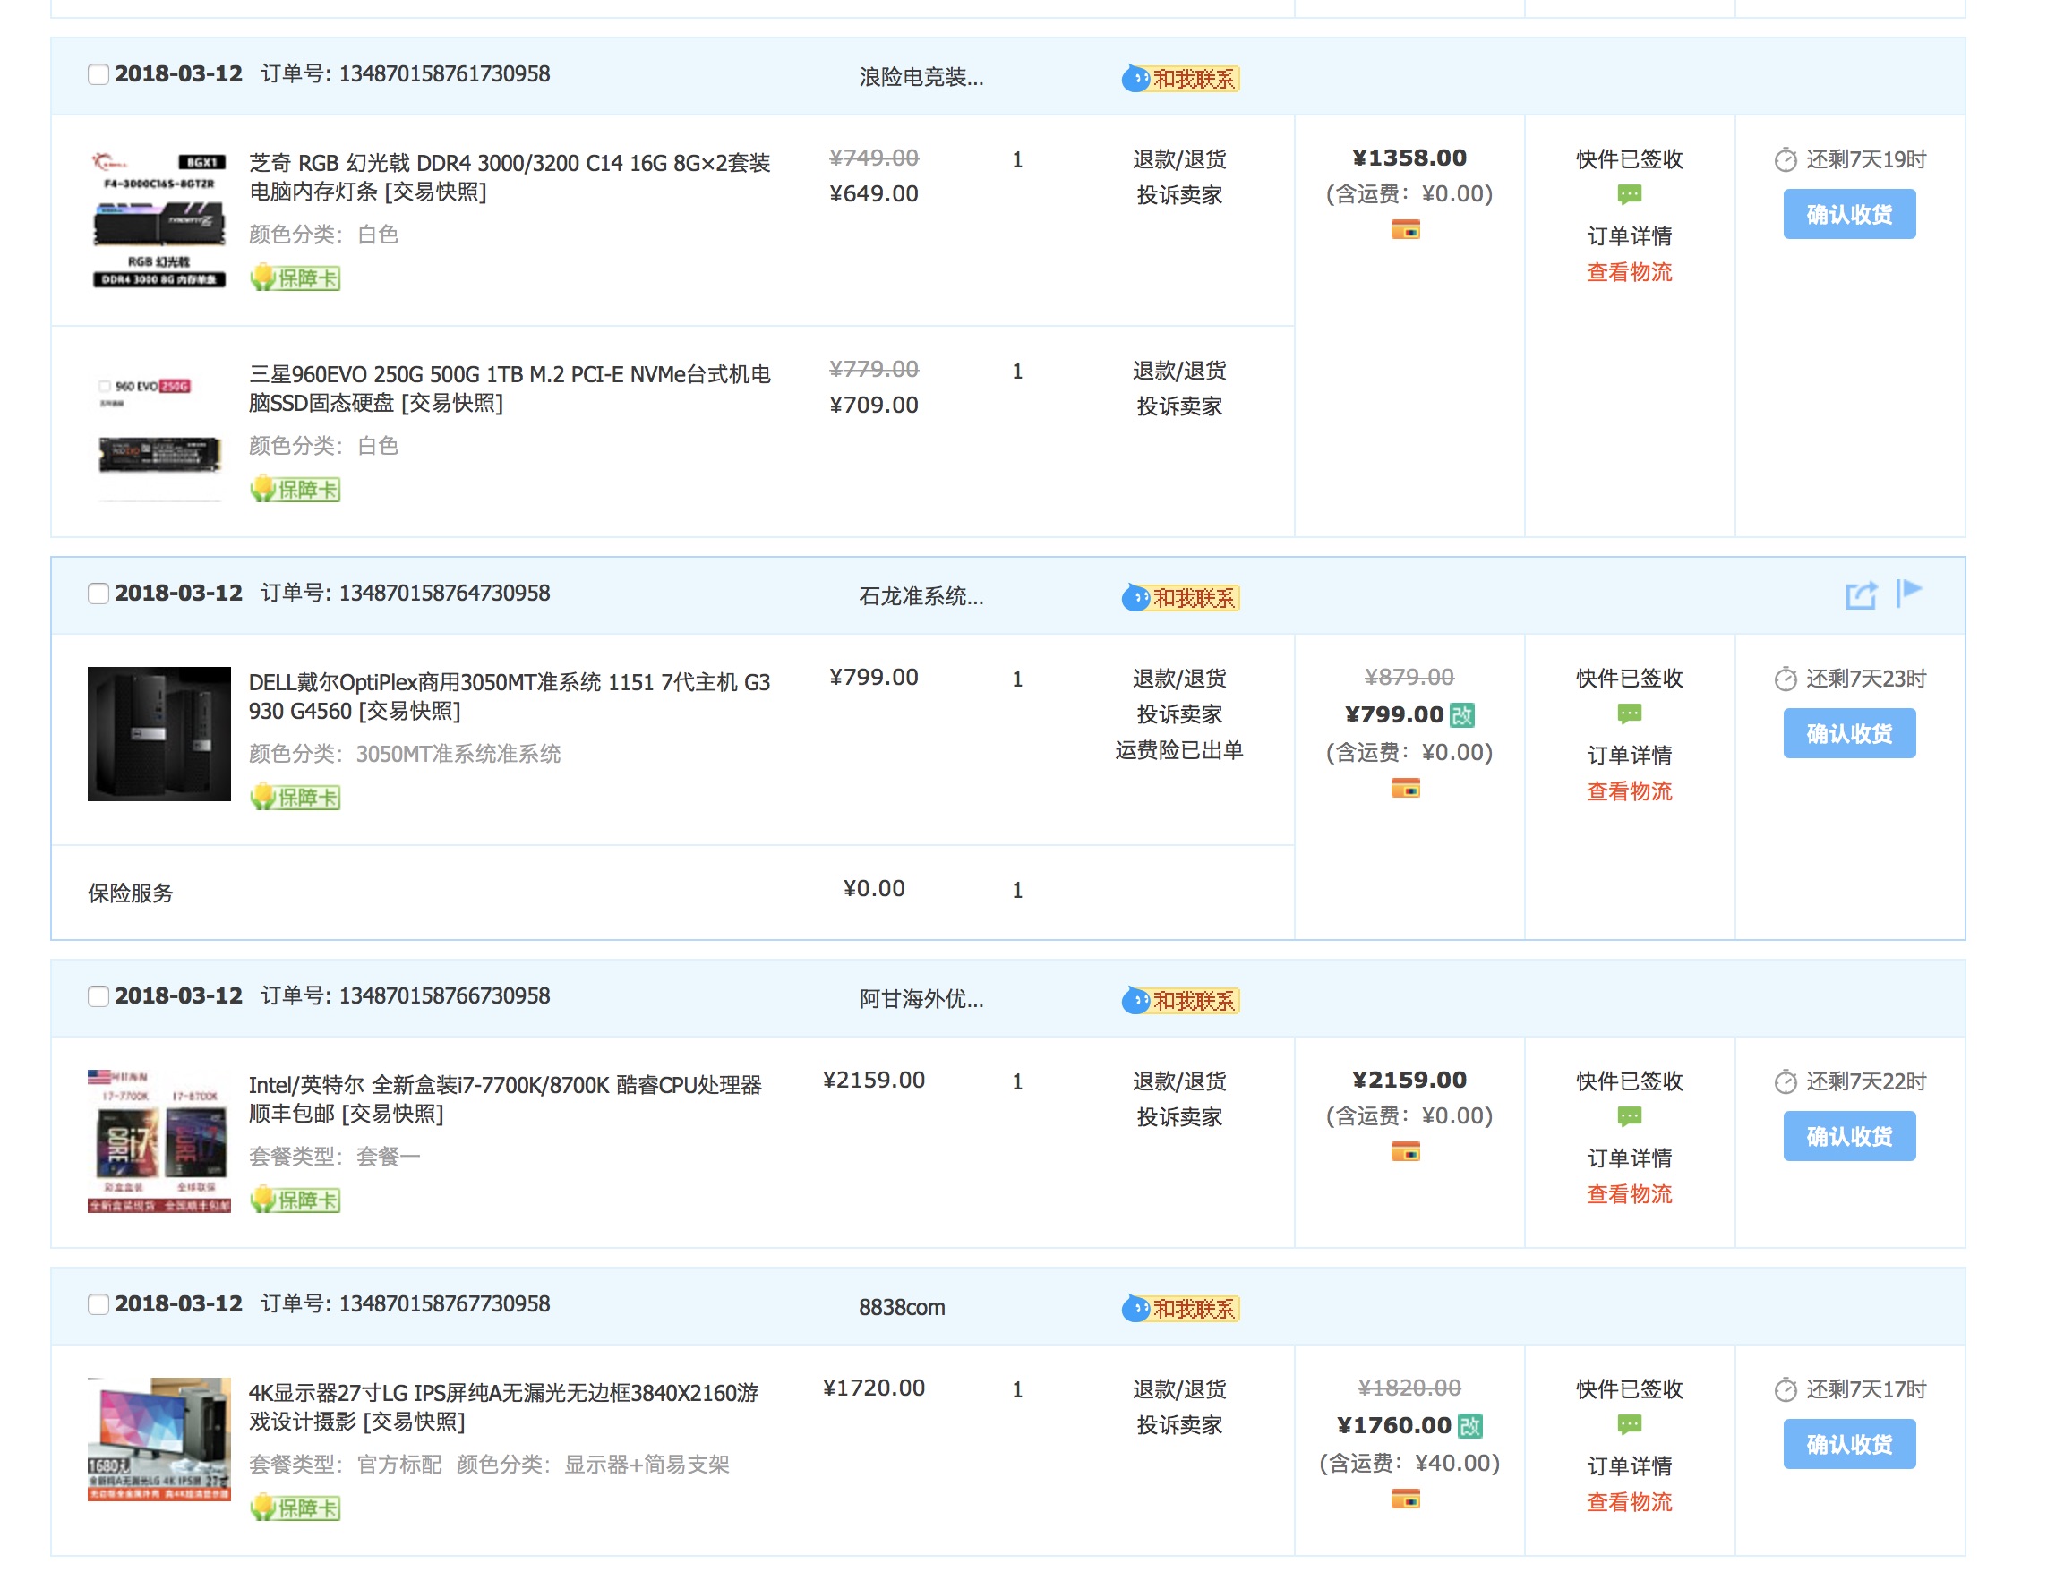Click 和我联系 icon for 8838com seller

(1179, 1307)
